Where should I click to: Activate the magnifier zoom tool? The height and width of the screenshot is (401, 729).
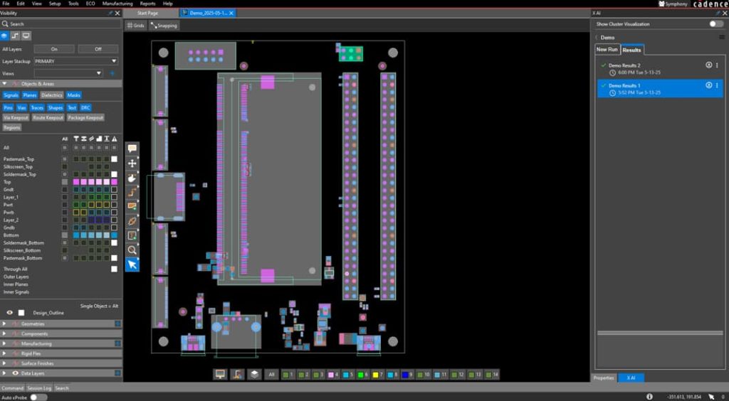tap(132, 250)
